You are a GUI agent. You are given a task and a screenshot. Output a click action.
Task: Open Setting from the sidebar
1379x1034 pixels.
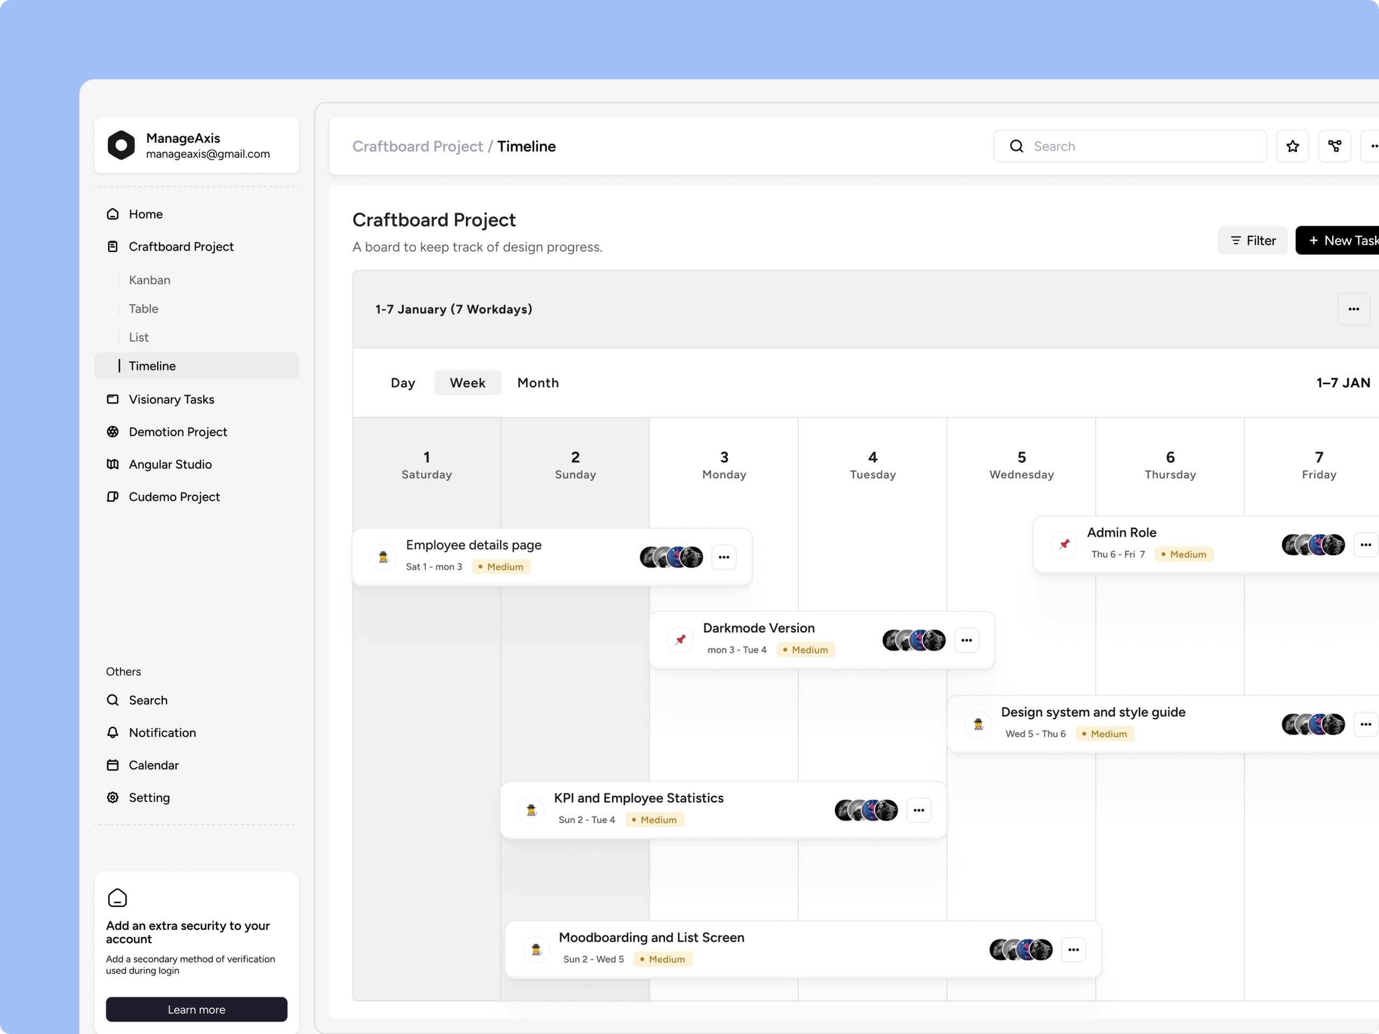click(149, 797)
